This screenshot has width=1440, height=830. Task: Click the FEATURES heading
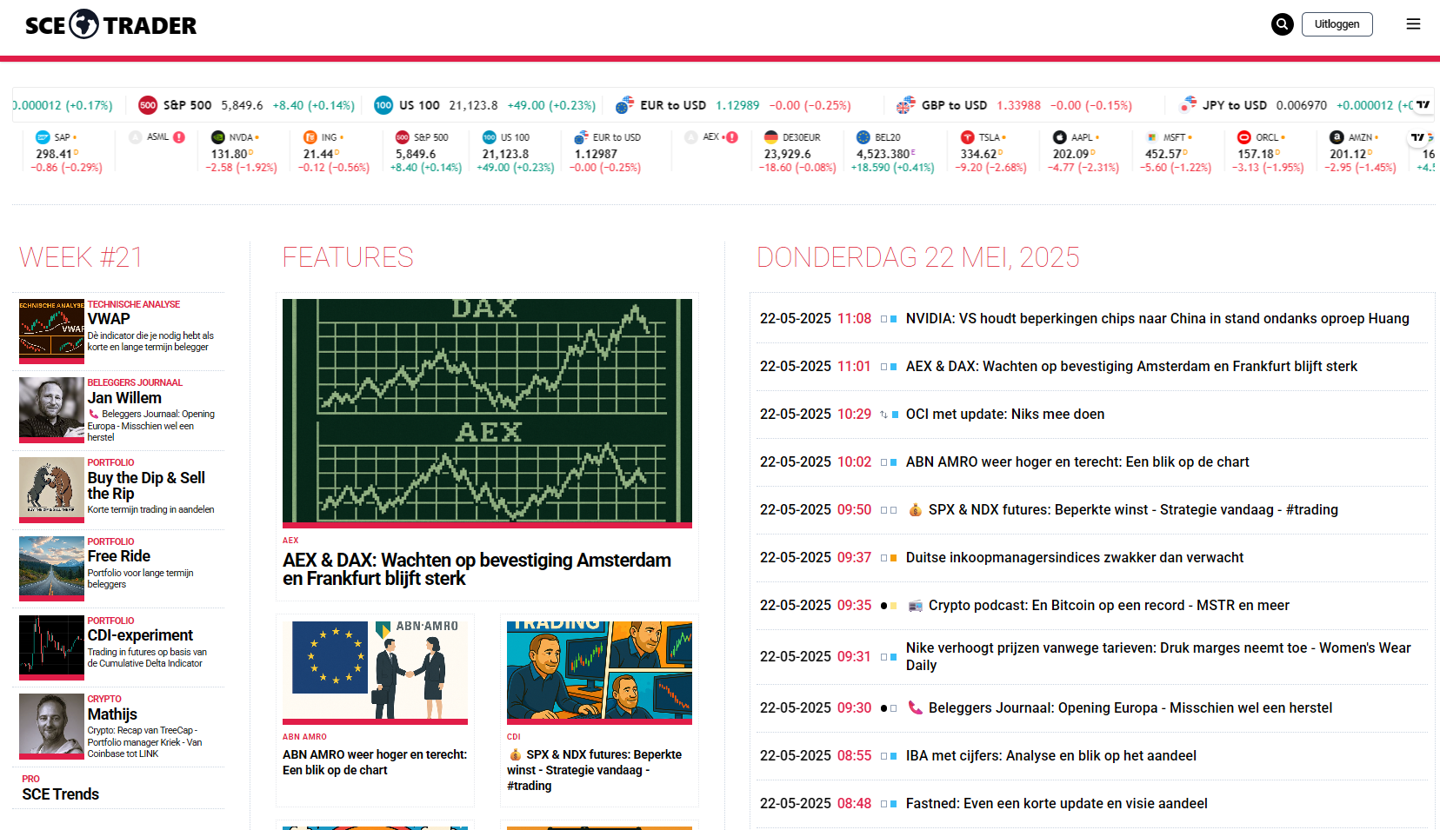coord(348,257)
